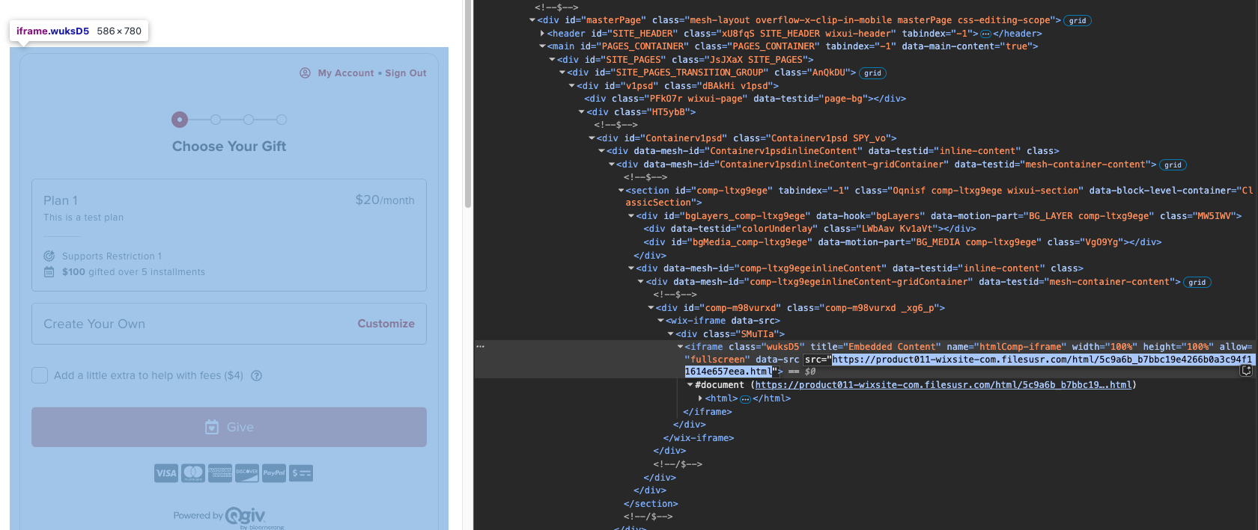Click the Visa card icon

click(x=166, y=473)
